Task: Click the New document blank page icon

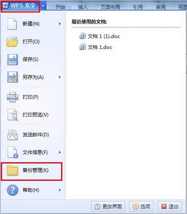Action: [x=12, y=24]
